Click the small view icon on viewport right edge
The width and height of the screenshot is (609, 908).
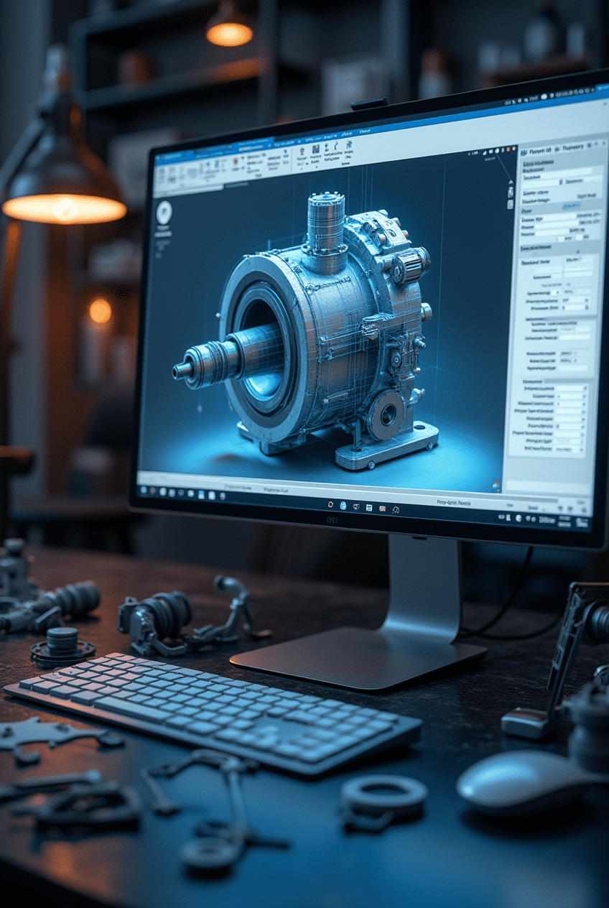tap(511, 193)
